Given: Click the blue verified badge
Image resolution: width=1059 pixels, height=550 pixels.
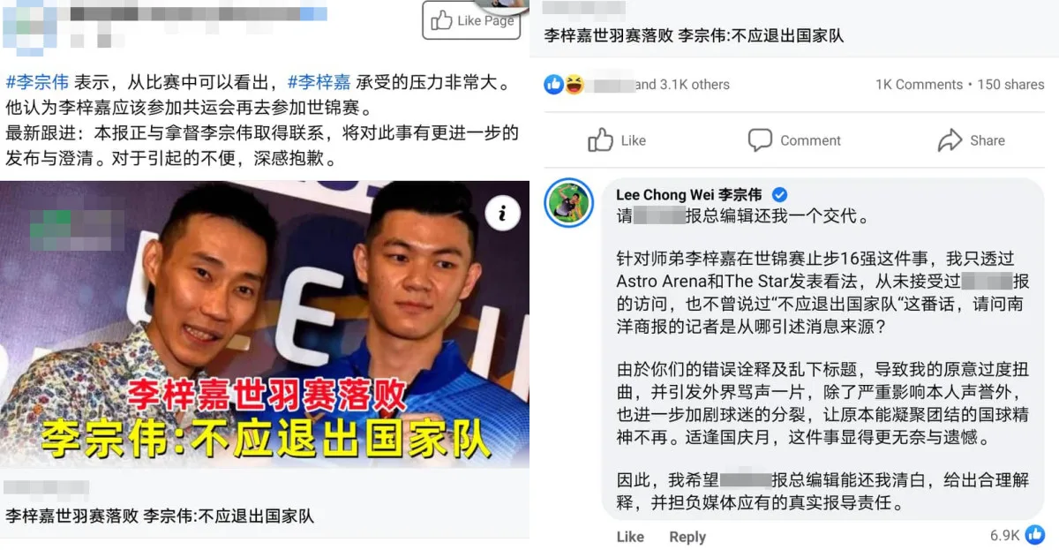Looking at the screenshot, I should coord(780,195).
